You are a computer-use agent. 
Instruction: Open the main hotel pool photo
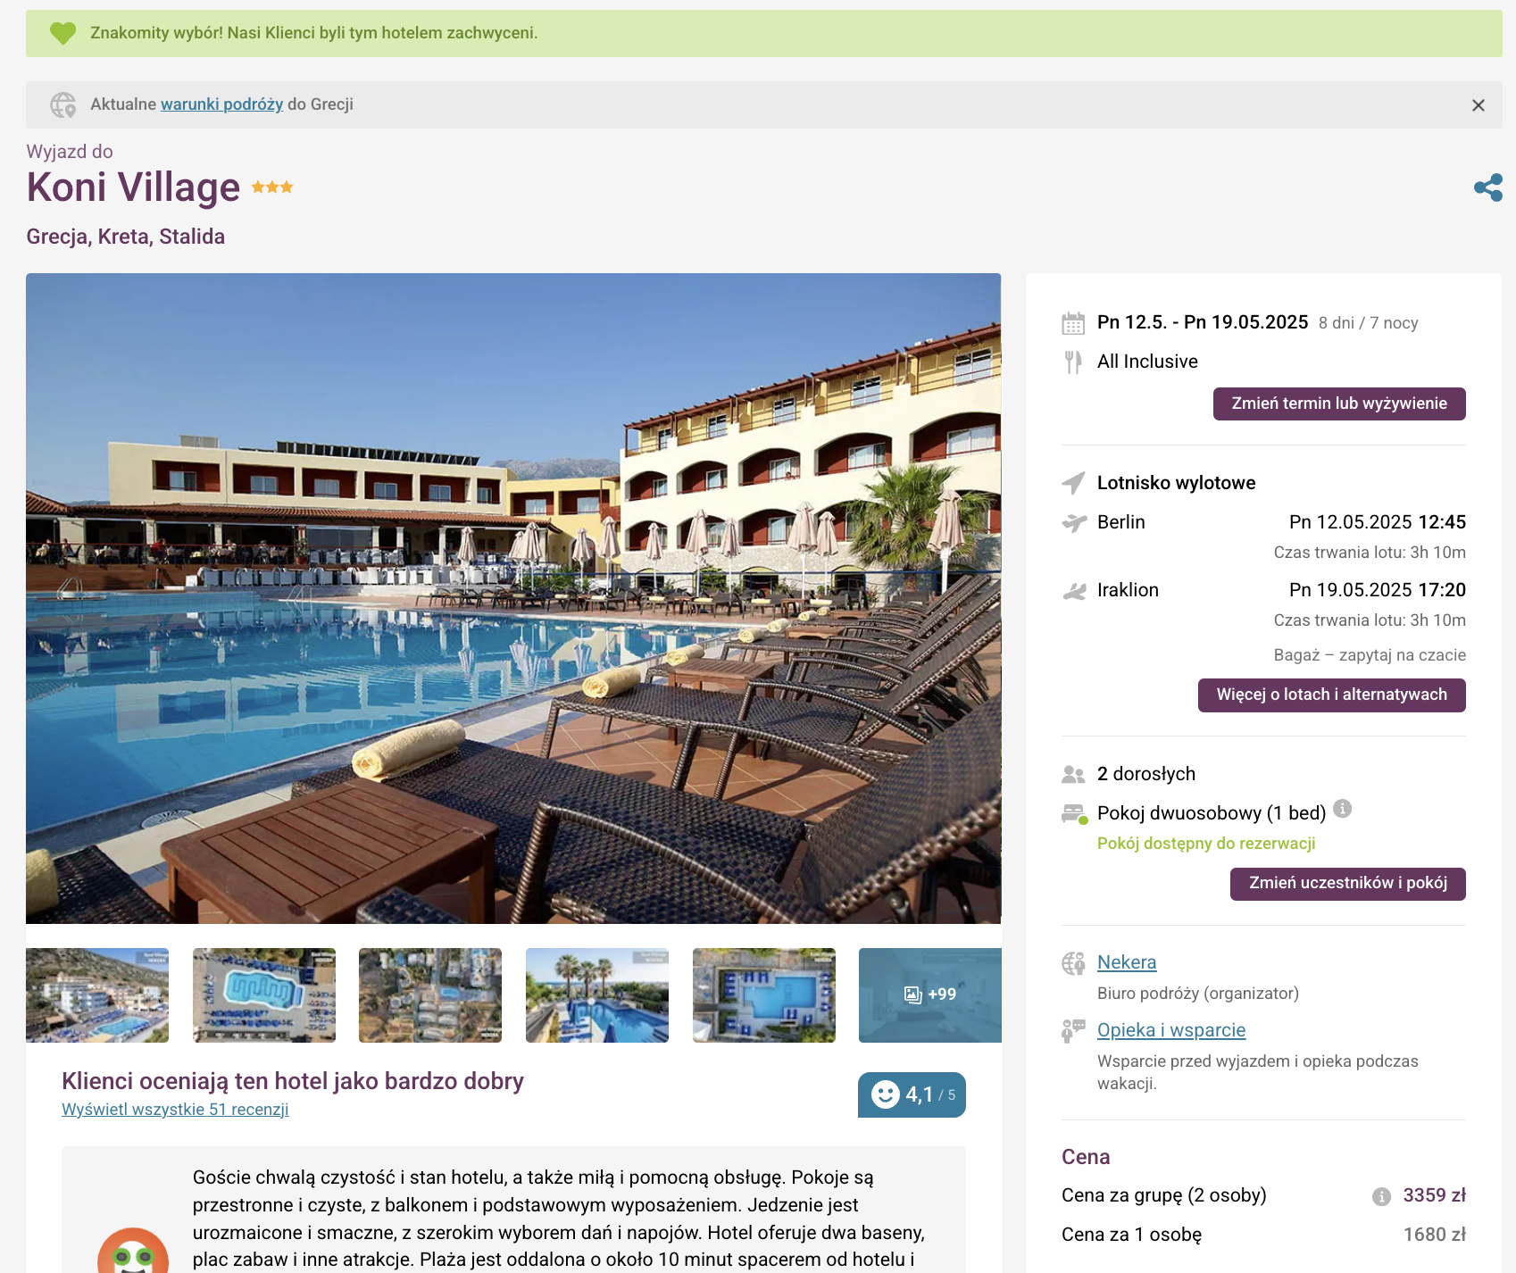point(513,598)
